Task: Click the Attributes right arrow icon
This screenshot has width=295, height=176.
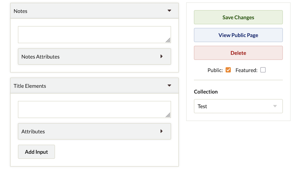Action: 161,131
